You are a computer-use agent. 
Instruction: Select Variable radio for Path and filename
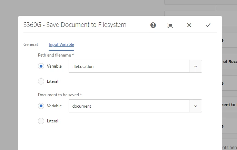click(41, 66)
